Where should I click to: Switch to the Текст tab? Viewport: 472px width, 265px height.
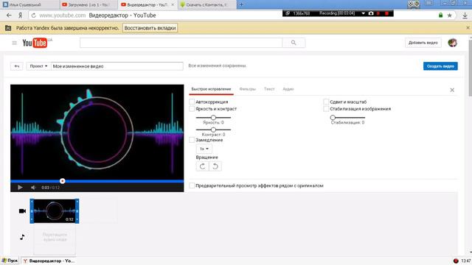click(x=269, y=89)
